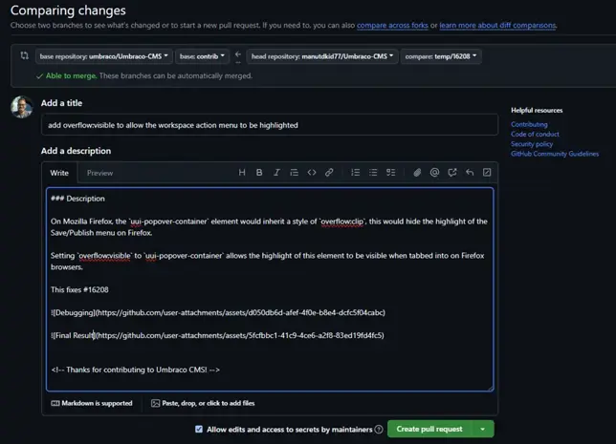Screen dimensions: 616x444
Task: Insert a numbered list
Action: tap(355, 173)
